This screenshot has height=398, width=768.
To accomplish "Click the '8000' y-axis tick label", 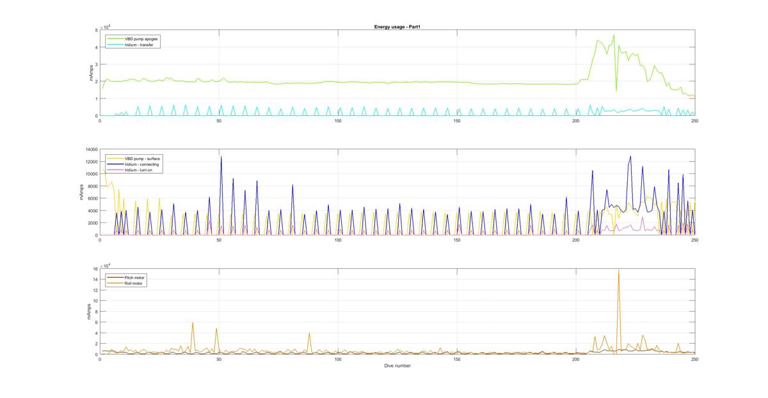I will click(92, 186).
